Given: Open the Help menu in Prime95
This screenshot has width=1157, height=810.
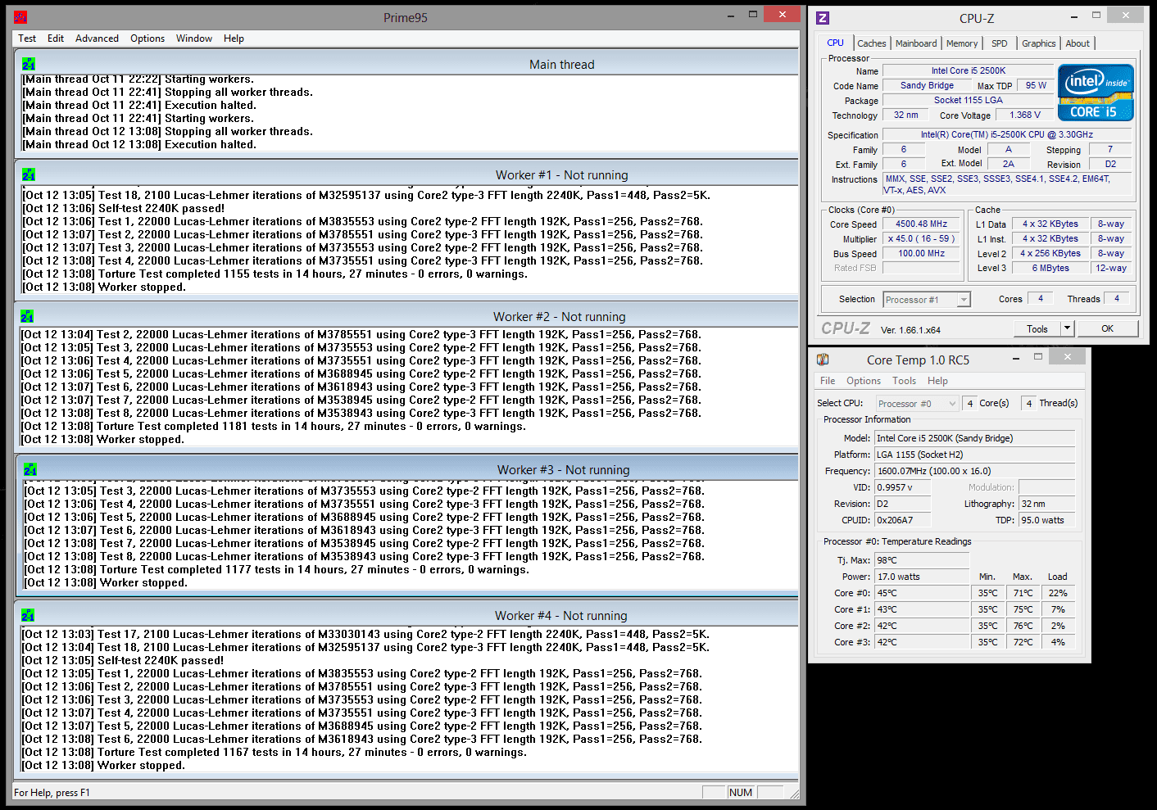Looking at the screenshot, I should point(234,38).
